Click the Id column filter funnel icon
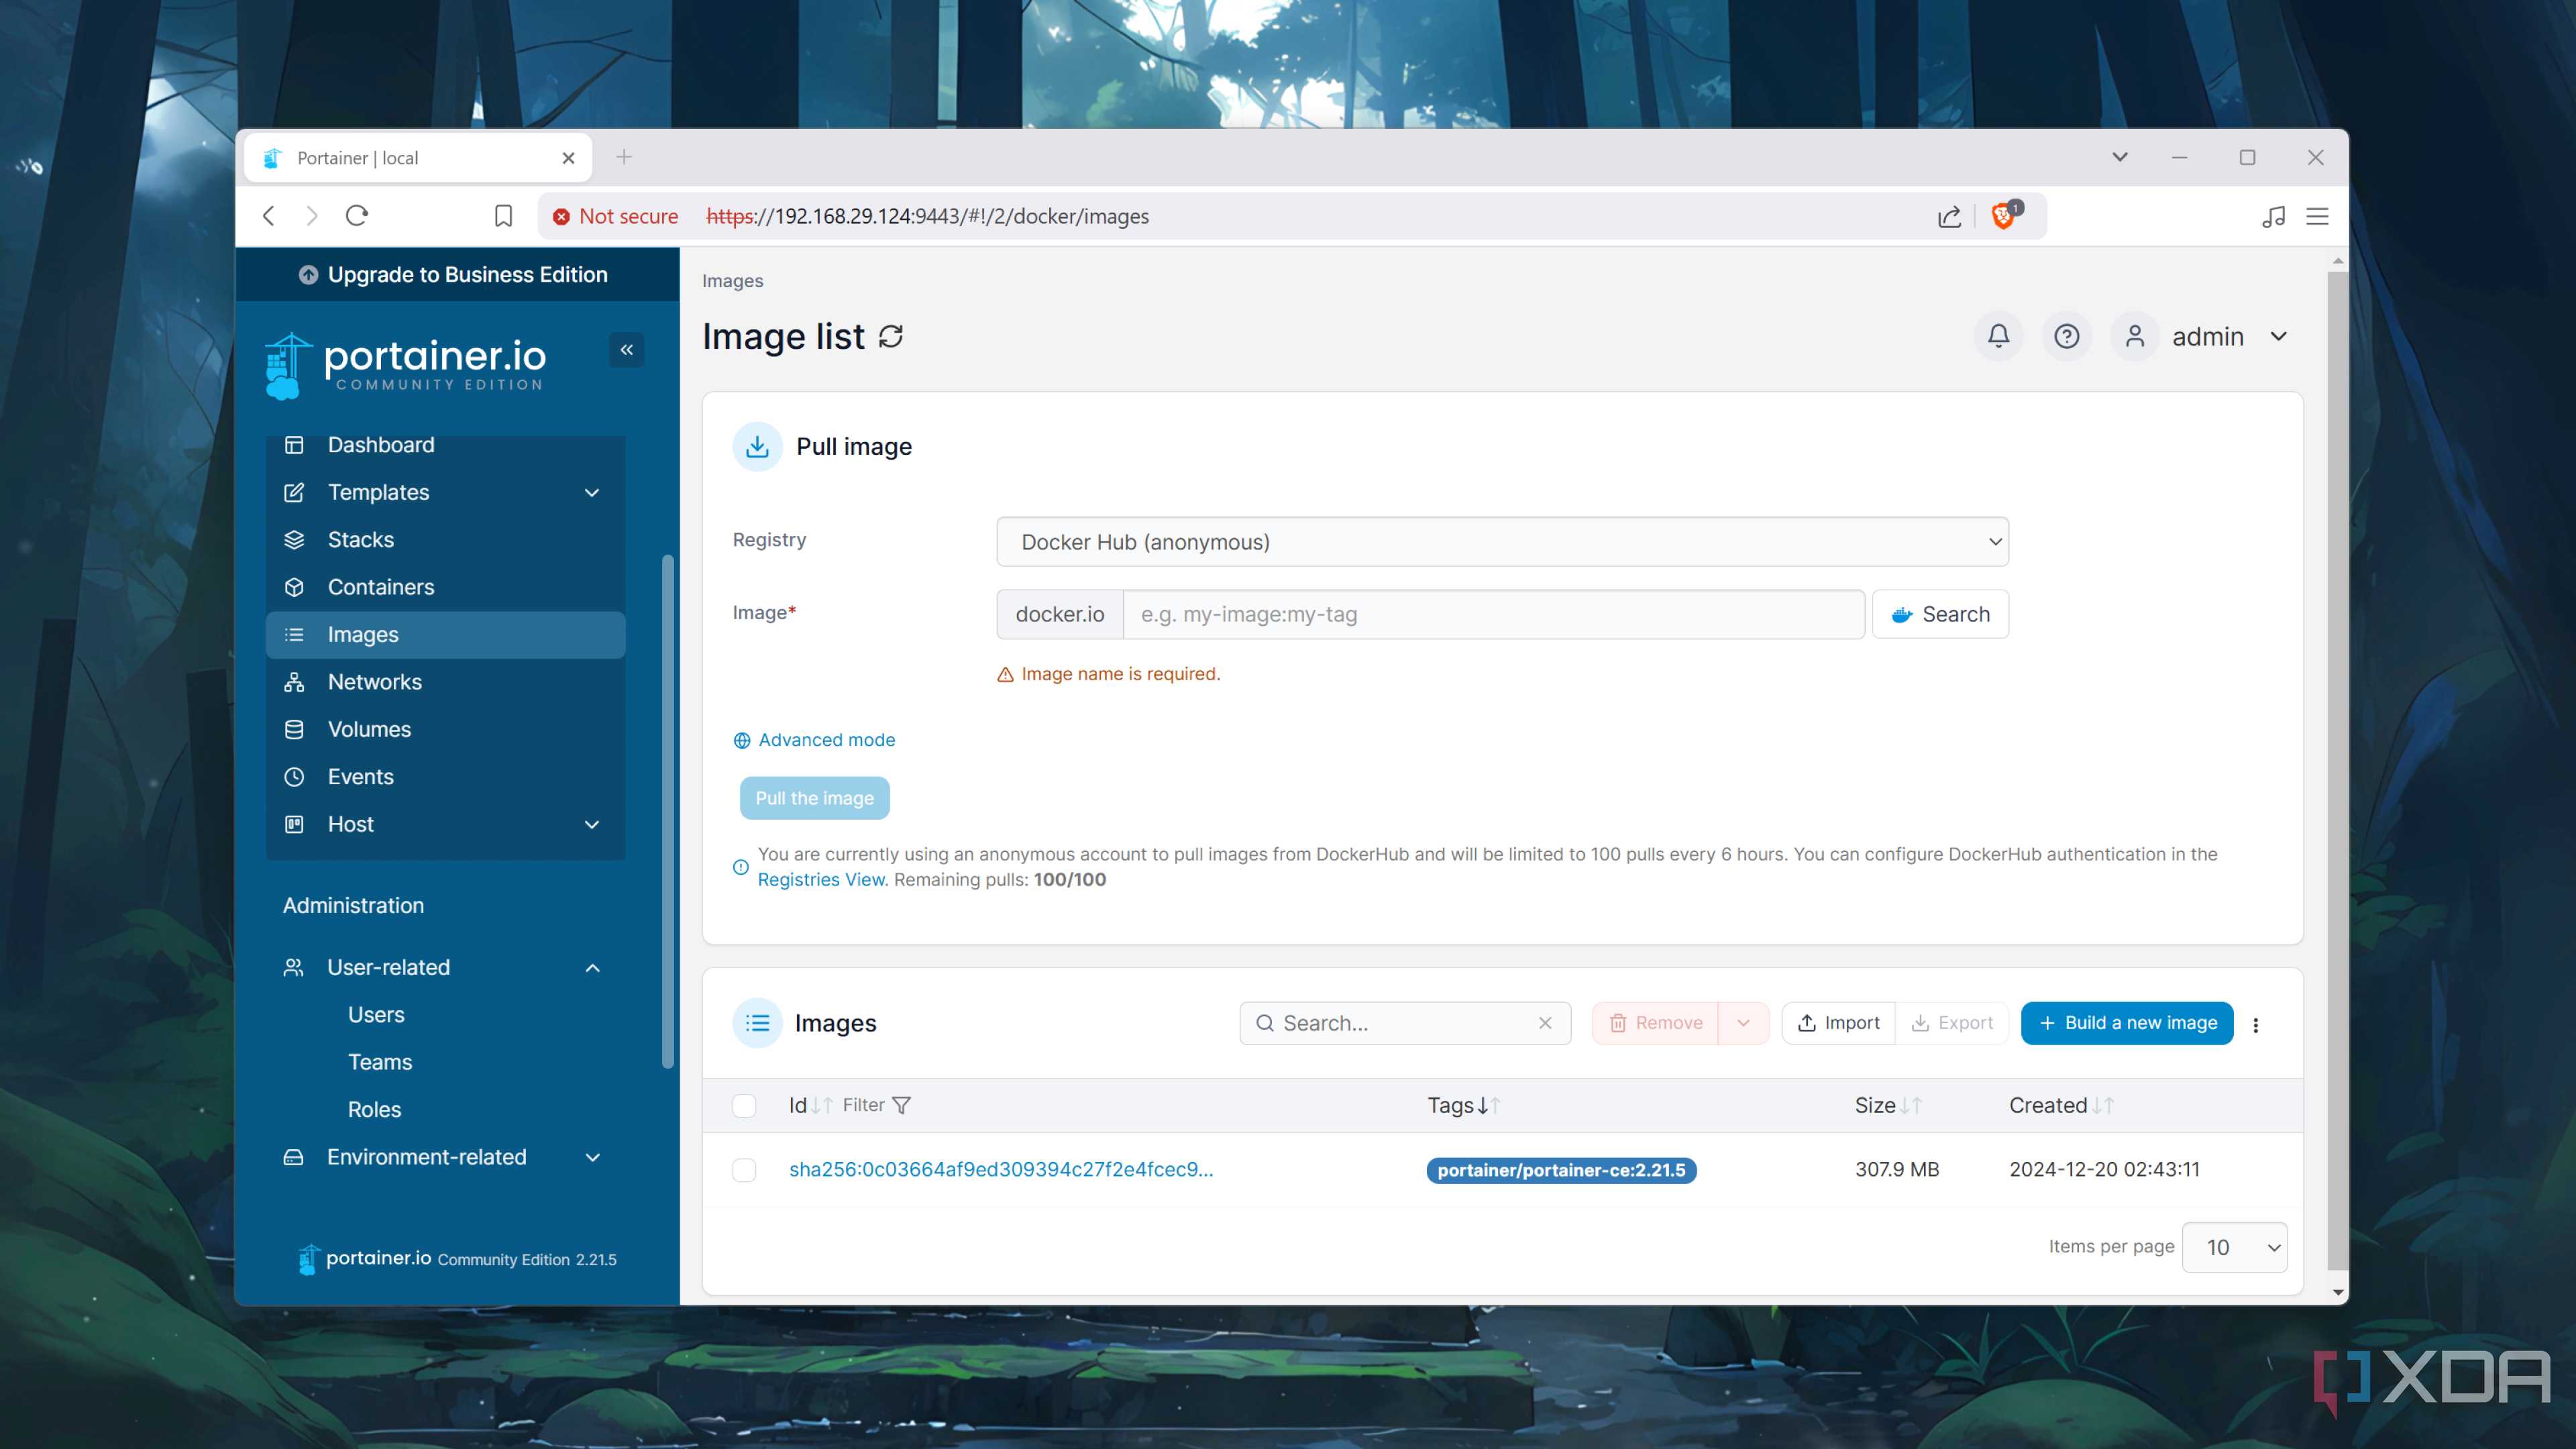Viewport: 2576px width, 1449px height. (901, 1105)
